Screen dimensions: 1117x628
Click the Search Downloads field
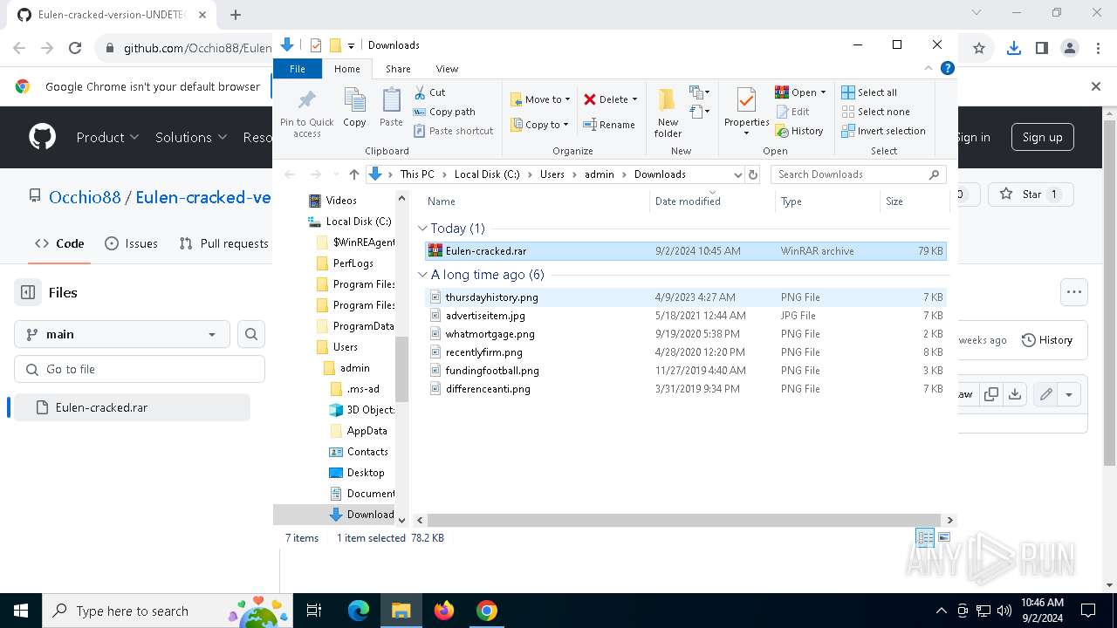pyautogui.click(x=858, y=174)
